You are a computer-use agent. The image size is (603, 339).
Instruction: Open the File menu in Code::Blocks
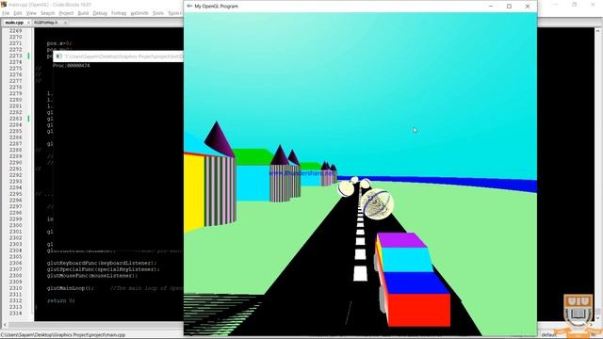click(6, 13)
